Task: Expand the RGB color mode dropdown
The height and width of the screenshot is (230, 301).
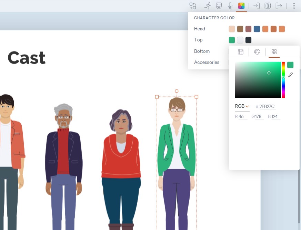Action: tap(242, 106)
